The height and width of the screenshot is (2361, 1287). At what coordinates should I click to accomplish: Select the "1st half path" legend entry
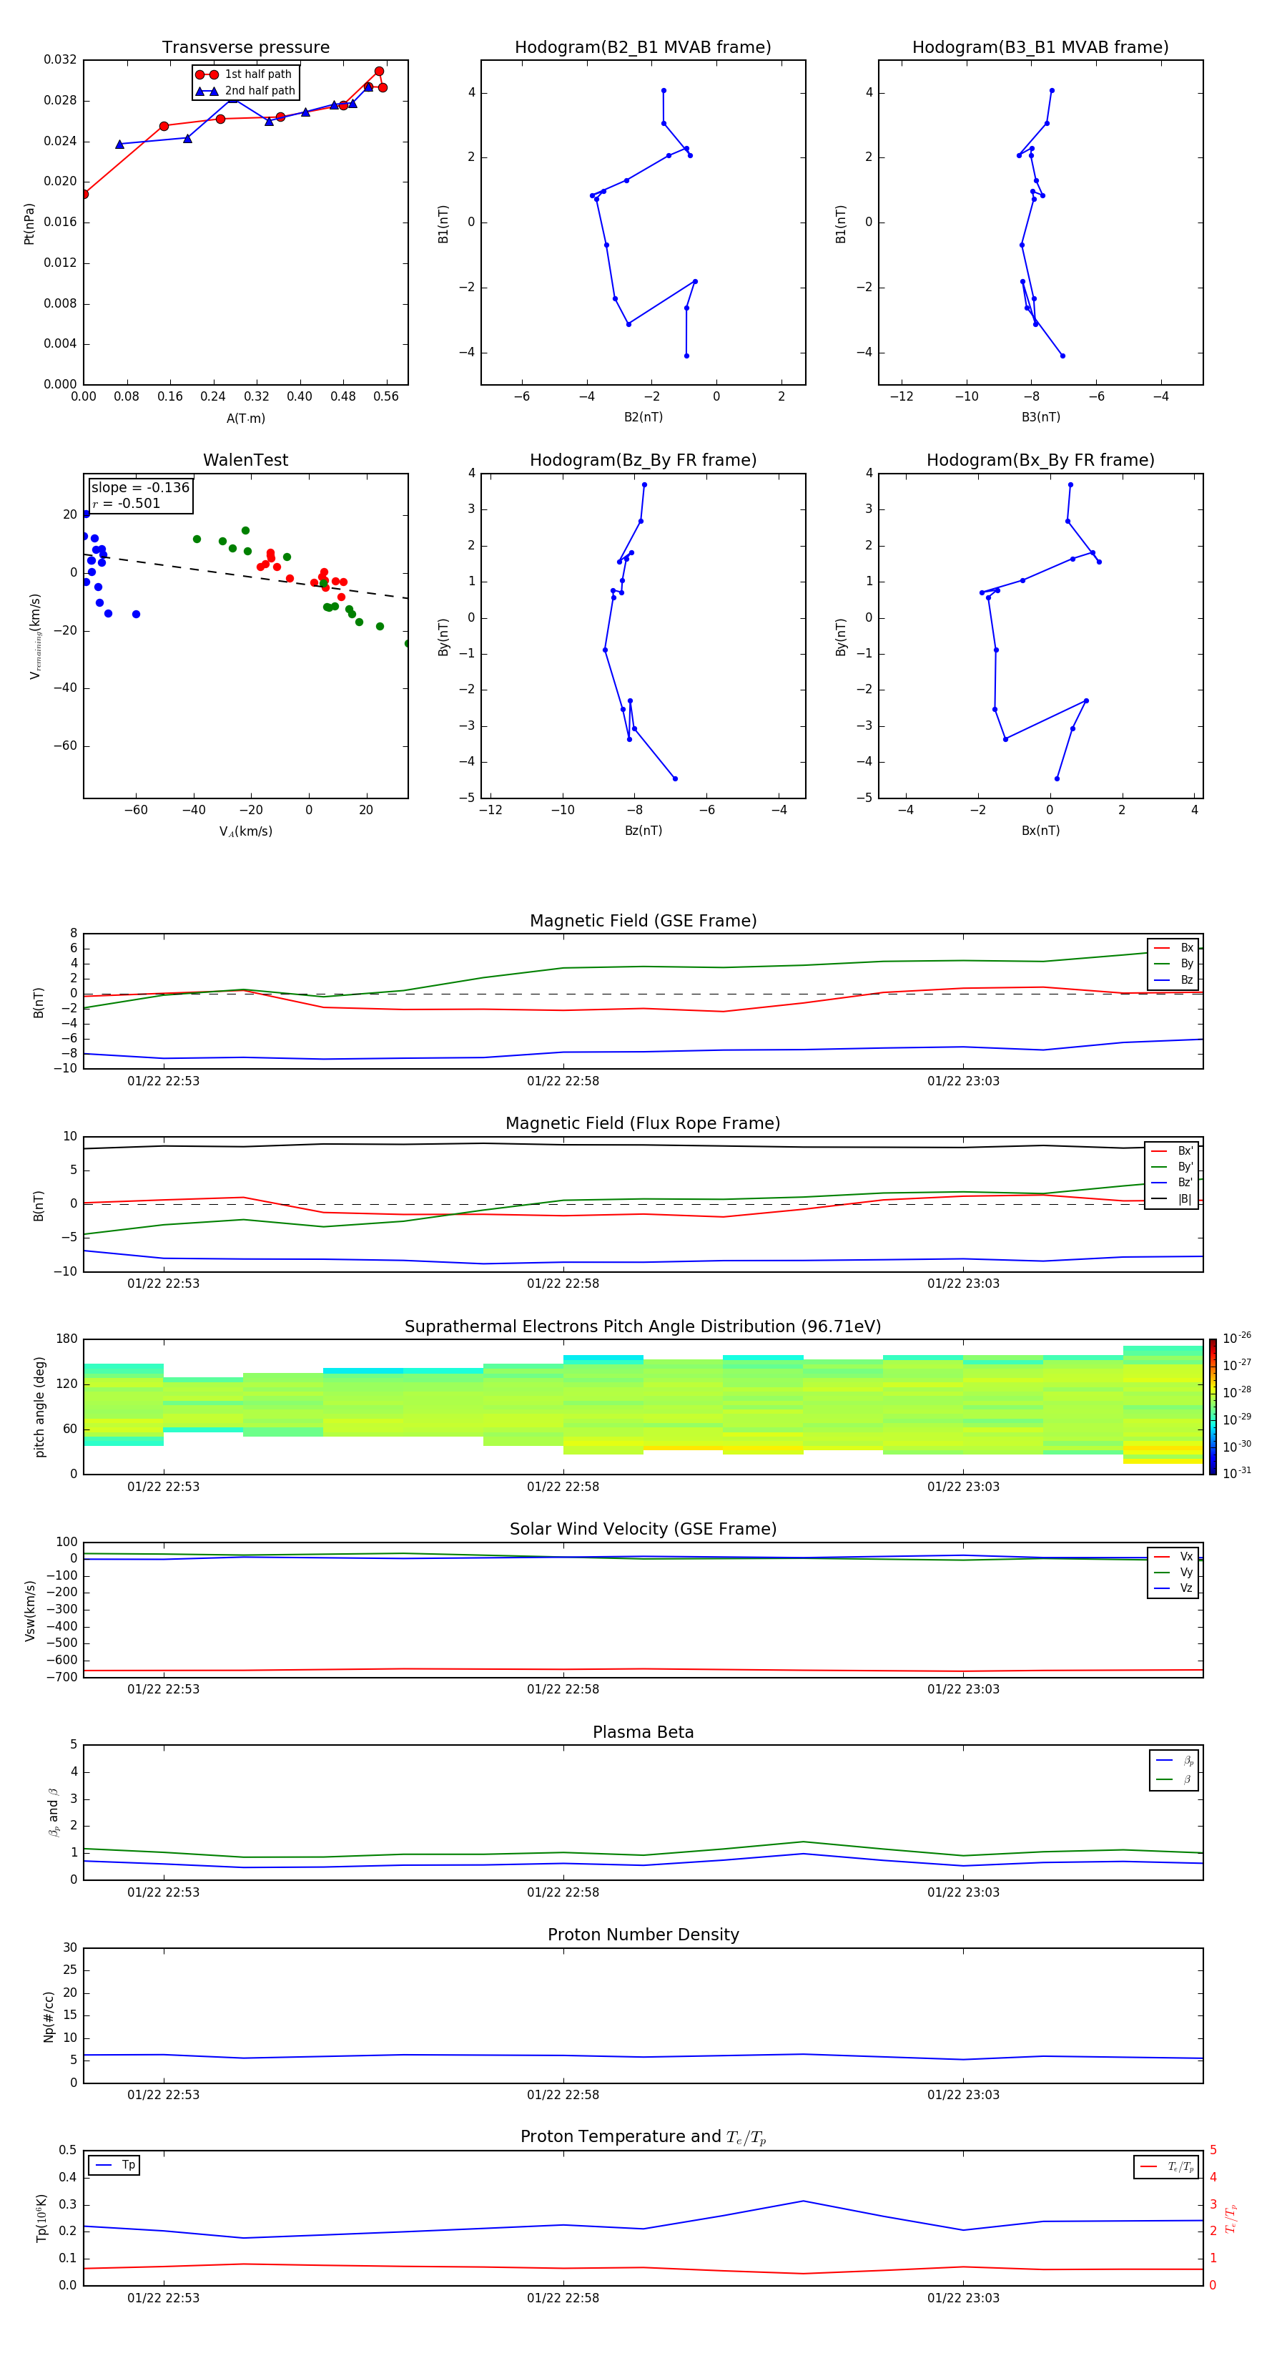[x=245, y=74]
